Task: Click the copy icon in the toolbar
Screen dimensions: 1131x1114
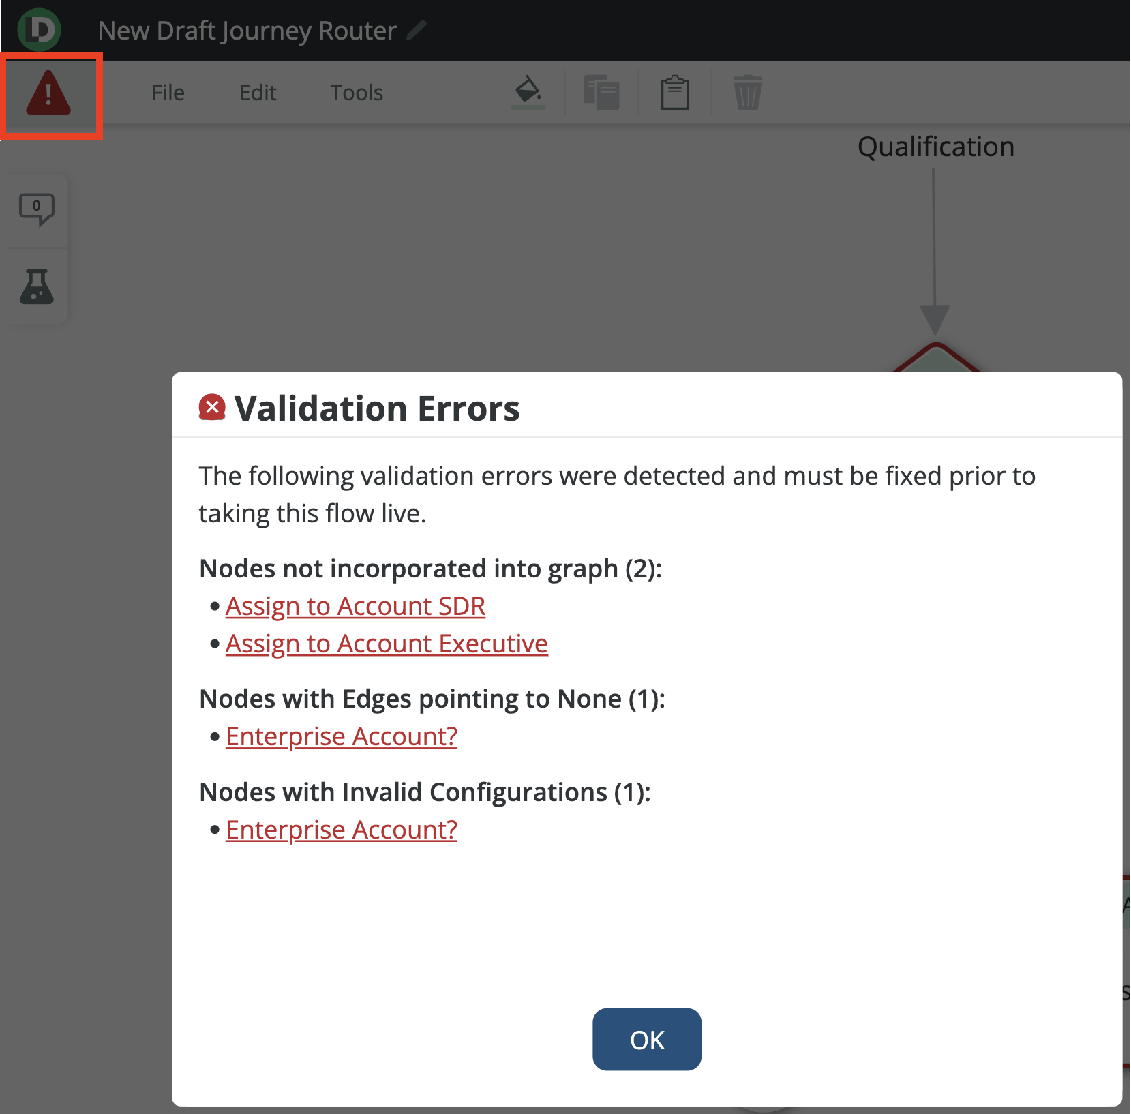Action: point(601,93)
